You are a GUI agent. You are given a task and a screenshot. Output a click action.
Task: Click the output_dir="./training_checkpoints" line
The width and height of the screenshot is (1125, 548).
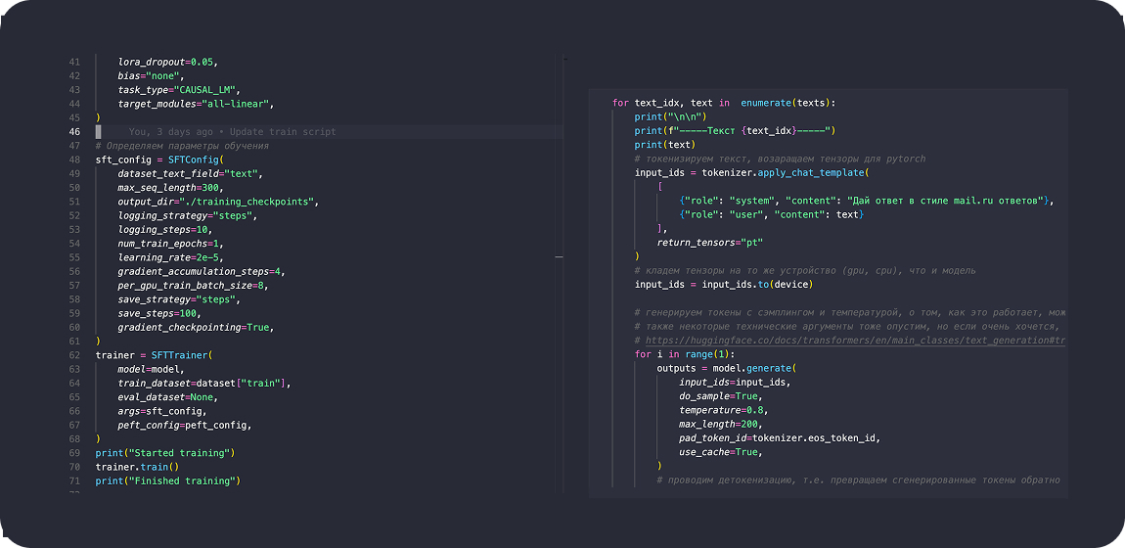click(x=218, y=202)
